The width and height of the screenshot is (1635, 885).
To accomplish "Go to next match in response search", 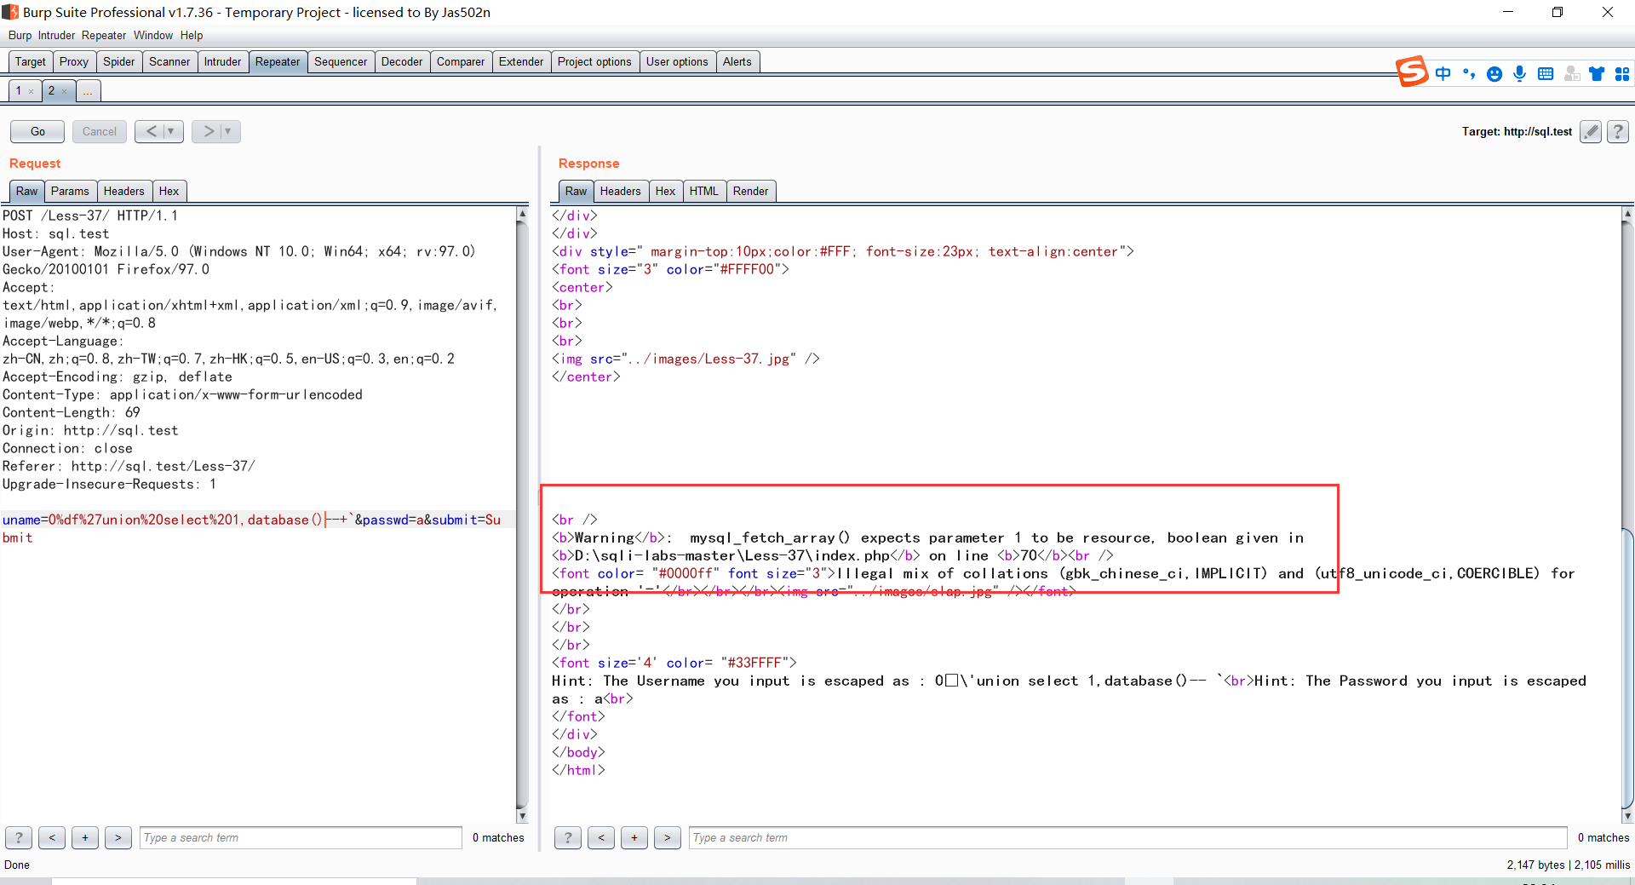I will (668, 838).
